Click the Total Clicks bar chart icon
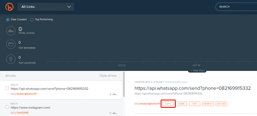Image resolution: width=257 pixels, height=116 pixels. coord(11,31)
